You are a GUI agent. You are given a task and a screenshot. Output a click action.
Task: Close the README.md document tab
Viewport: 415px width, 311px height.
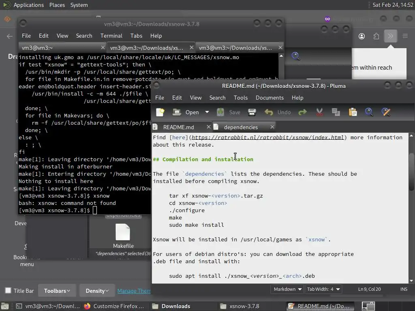[209, 127]
